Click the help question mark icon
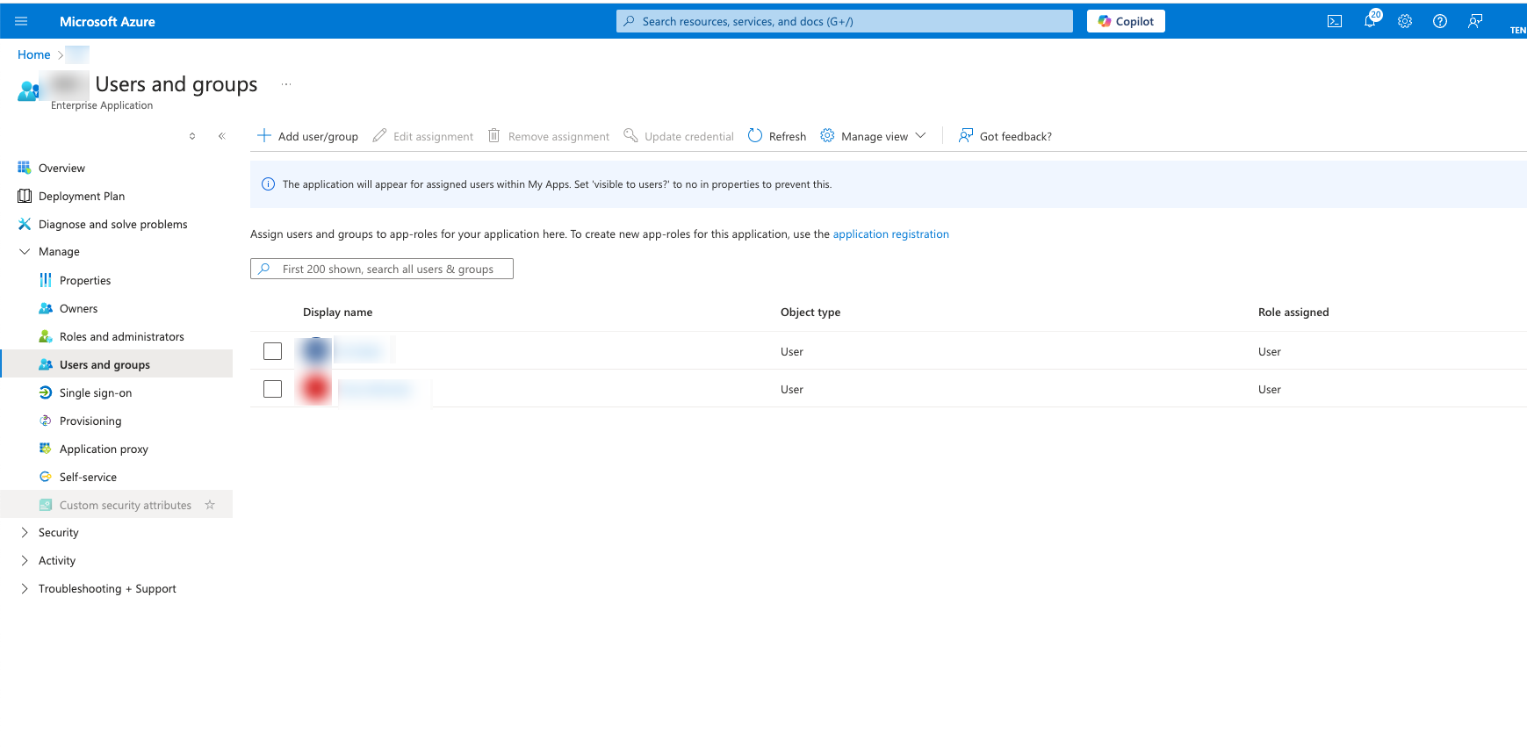1527x748 pixels. click(x=1440, y=22)
